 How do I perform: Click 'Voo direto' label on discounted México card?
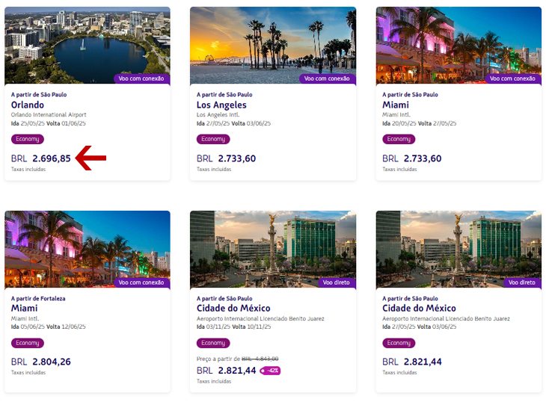[337, 282]
